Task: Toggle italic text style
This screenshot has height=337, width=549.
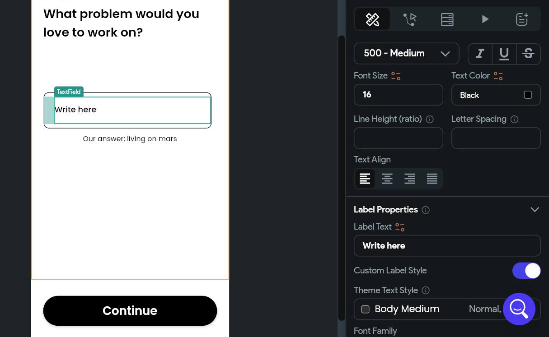Action: [x=480, y=54]
